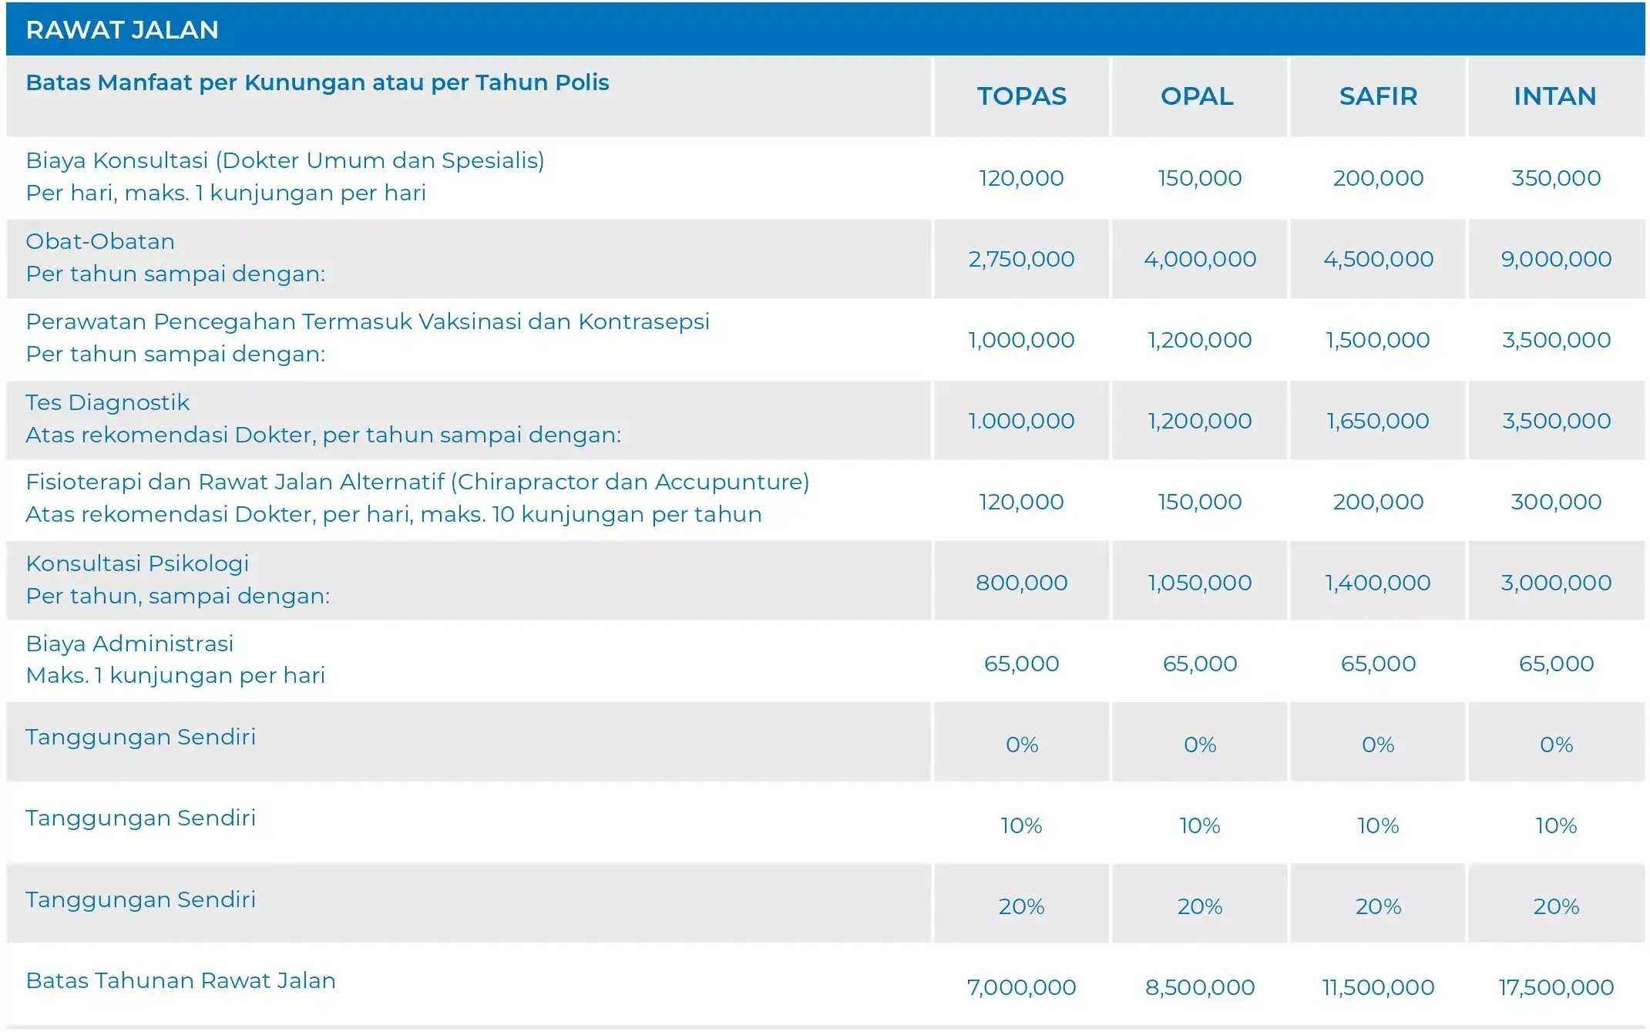Click the annual limit 17,500,000 under INTAN
Screen dimensions: 1650x1032
(x=1555, y=987)
